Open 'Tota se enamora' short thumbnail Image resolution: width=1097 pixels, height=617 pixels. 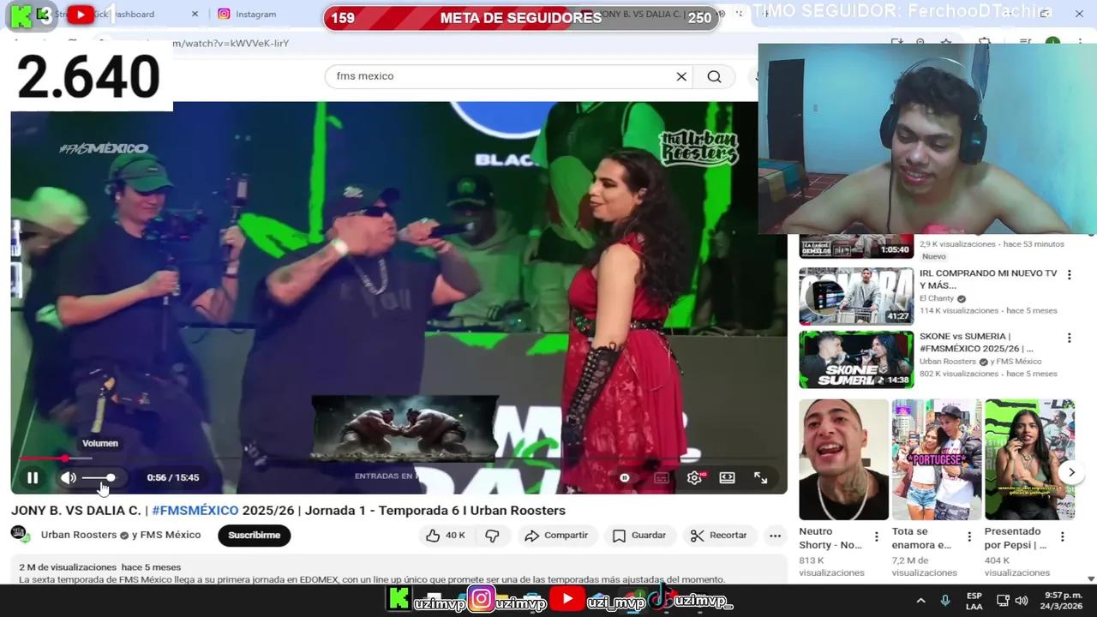pyautogui.click(x=937, y=459)
